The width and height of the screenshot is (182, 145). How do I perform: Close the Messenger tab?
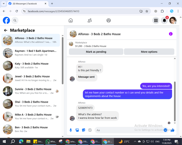coord(45,4)
